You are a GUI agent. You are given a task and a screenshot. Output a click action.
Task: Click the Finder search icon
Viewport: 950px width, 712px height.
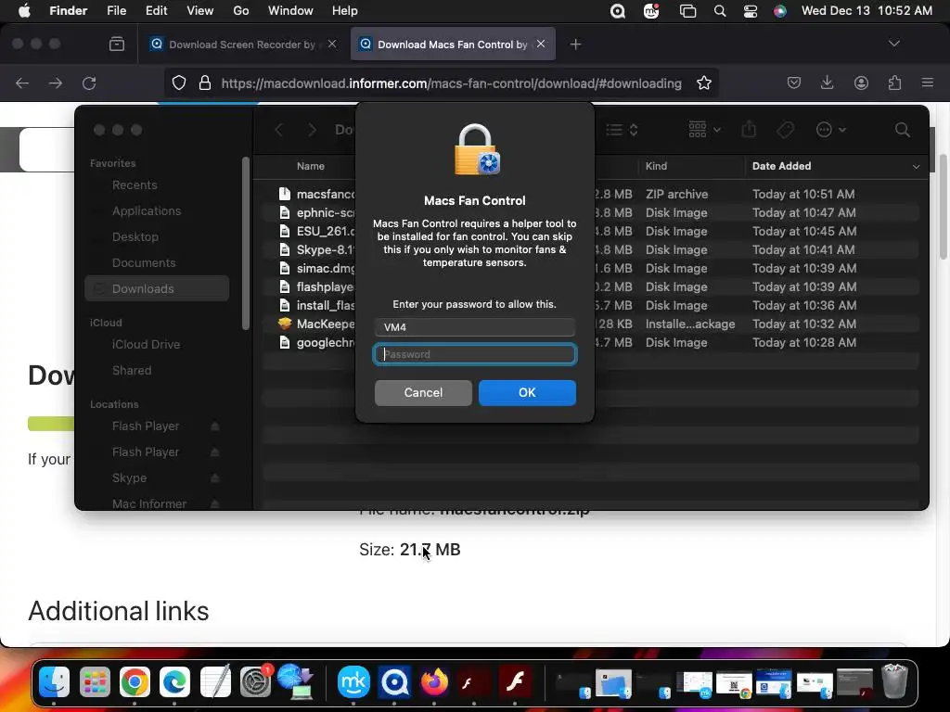click(902, 130)
